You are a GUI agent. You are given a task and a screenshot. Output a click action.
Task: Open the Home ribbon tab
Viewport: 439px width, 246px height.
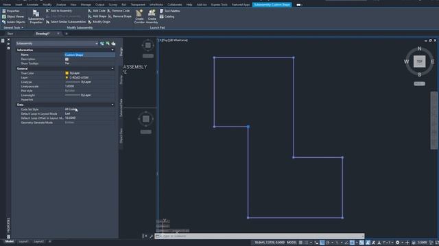point(7,5)
